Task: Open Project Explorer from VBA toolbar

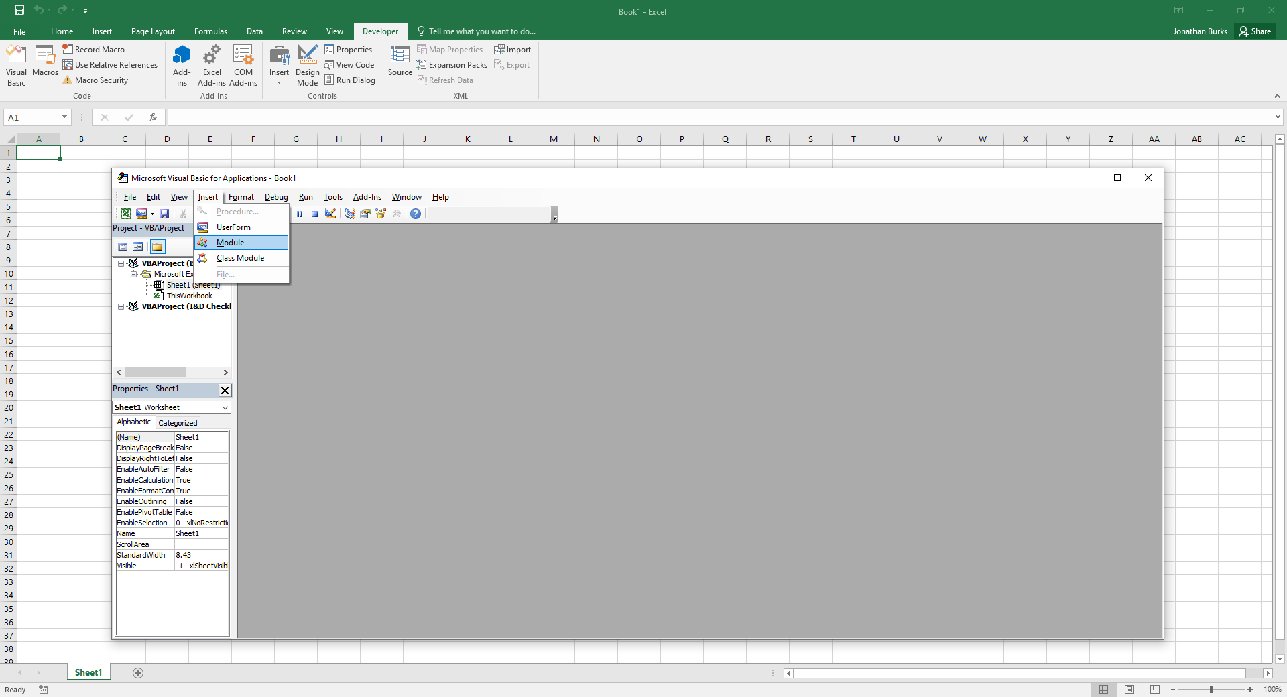Action: pyautogui.click(x=349, y=214)
